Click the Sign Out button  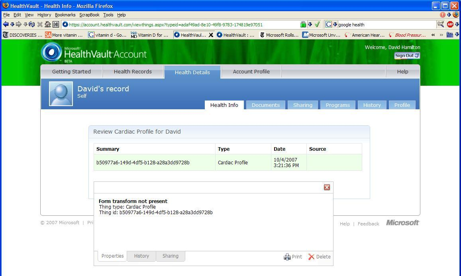point(407,55)
